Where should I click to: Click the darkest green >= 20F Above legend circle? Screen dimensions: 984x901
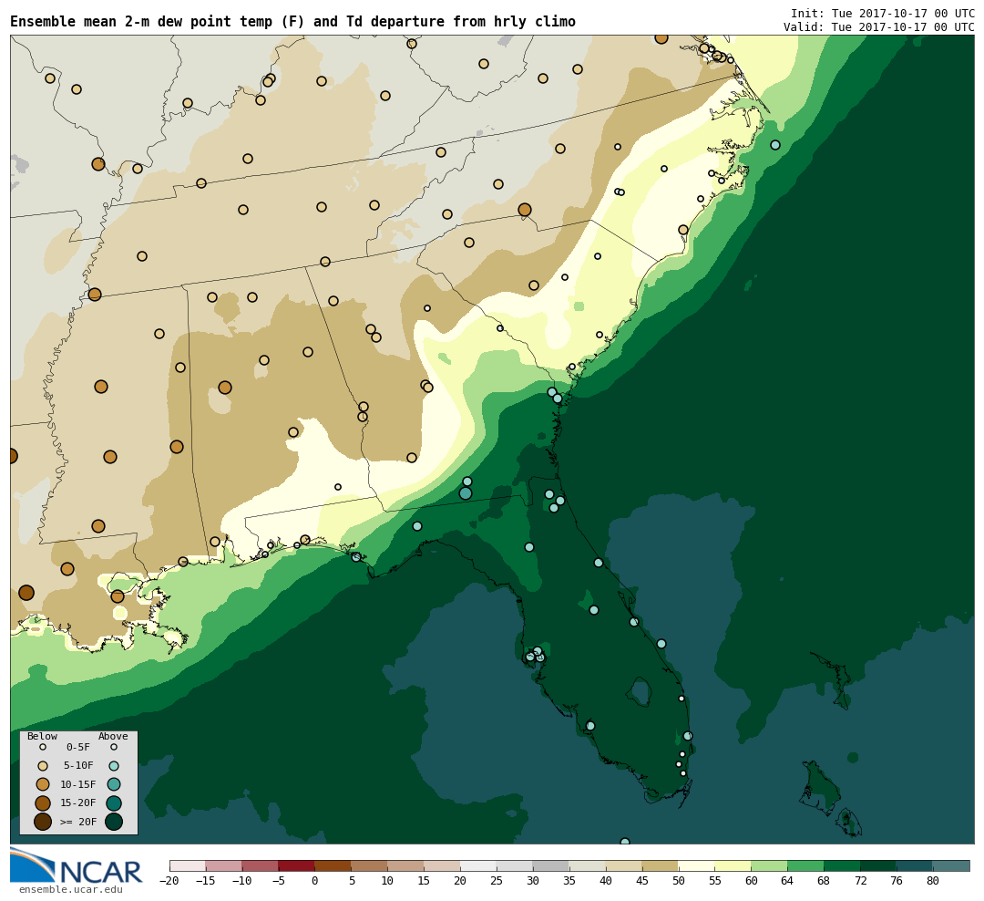[x=114, y=821]
